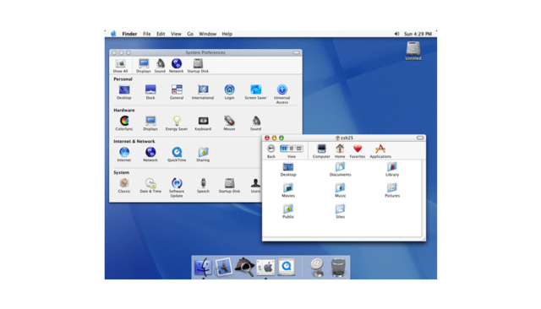Open the Login preference pane
541x309 pixels.
(x=229, y=92)
